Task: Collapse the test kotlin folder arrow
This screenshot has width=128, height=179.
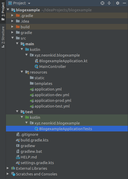Action: point(22,117)
